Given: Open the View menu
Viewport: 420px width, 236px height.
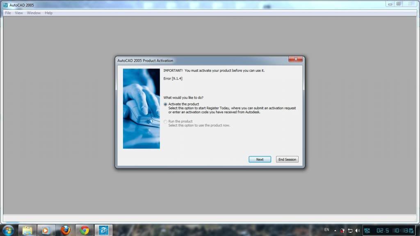Looking at the screenshot, I should (19, 13).
